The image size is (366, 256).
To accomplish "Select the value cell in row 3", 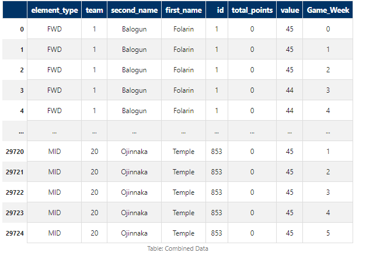I will point(290,90).
